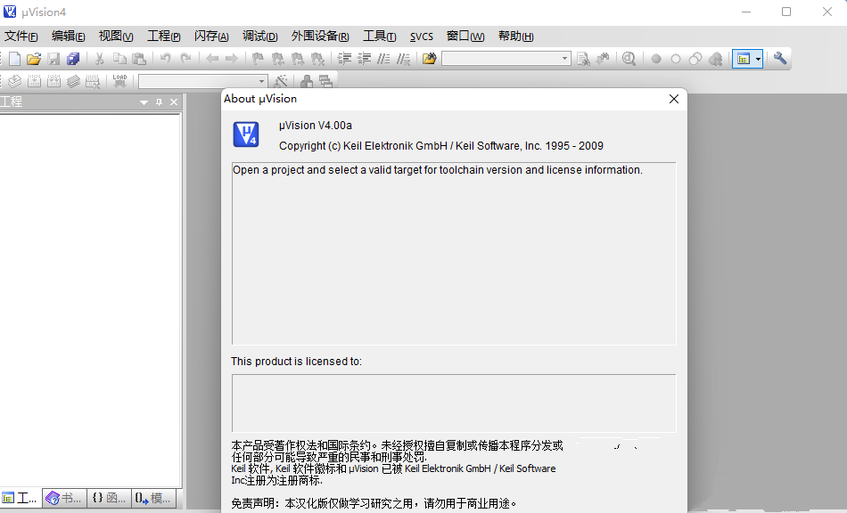Unindent selected lines toolbar icon
The width and height of the screenshot is (847, 513).
tap(364, 59)
